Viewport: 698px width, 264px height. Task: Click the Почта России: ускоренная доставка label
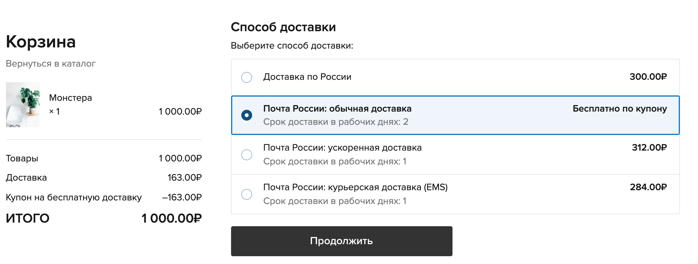[x=342, y=148]
